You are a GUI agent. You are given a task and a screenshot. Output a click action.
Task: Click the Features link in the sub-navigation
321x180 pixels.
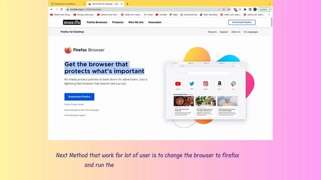(x=212, y=32)
